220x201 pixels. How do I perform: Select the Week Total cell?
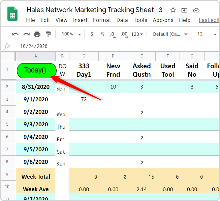tap(36, 177)
